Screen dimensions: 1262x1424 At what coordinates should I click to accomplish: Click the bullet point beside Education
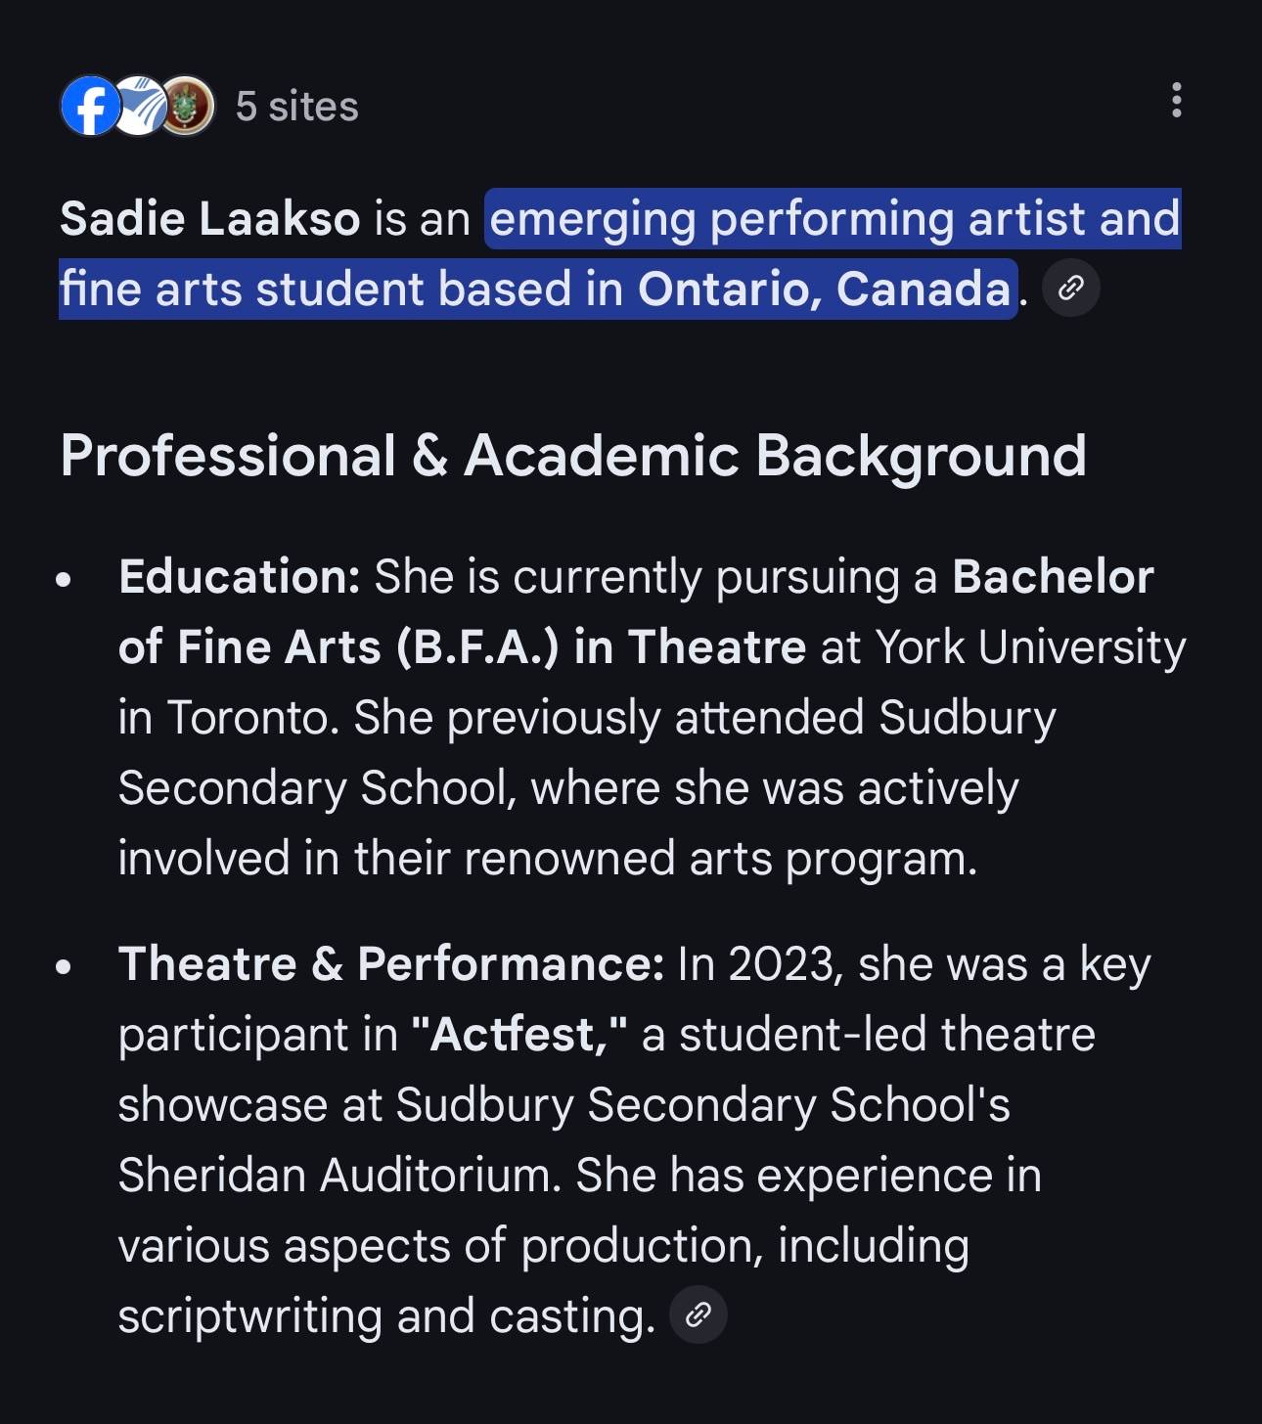pyautogui.click(x=65, y=580)
